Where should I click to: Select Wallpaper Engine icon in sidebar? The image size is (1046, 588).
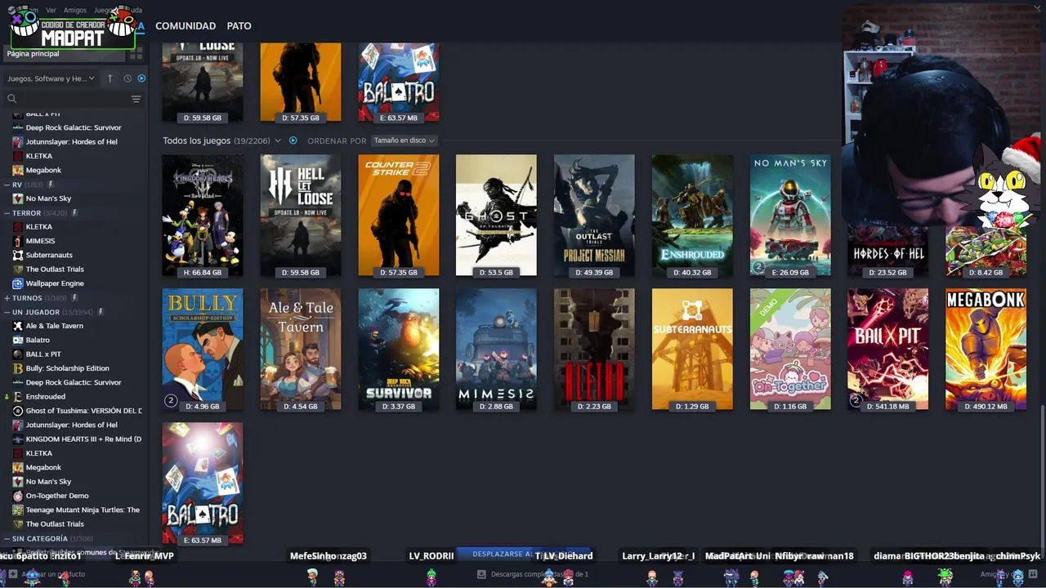[x=18, y=283]
